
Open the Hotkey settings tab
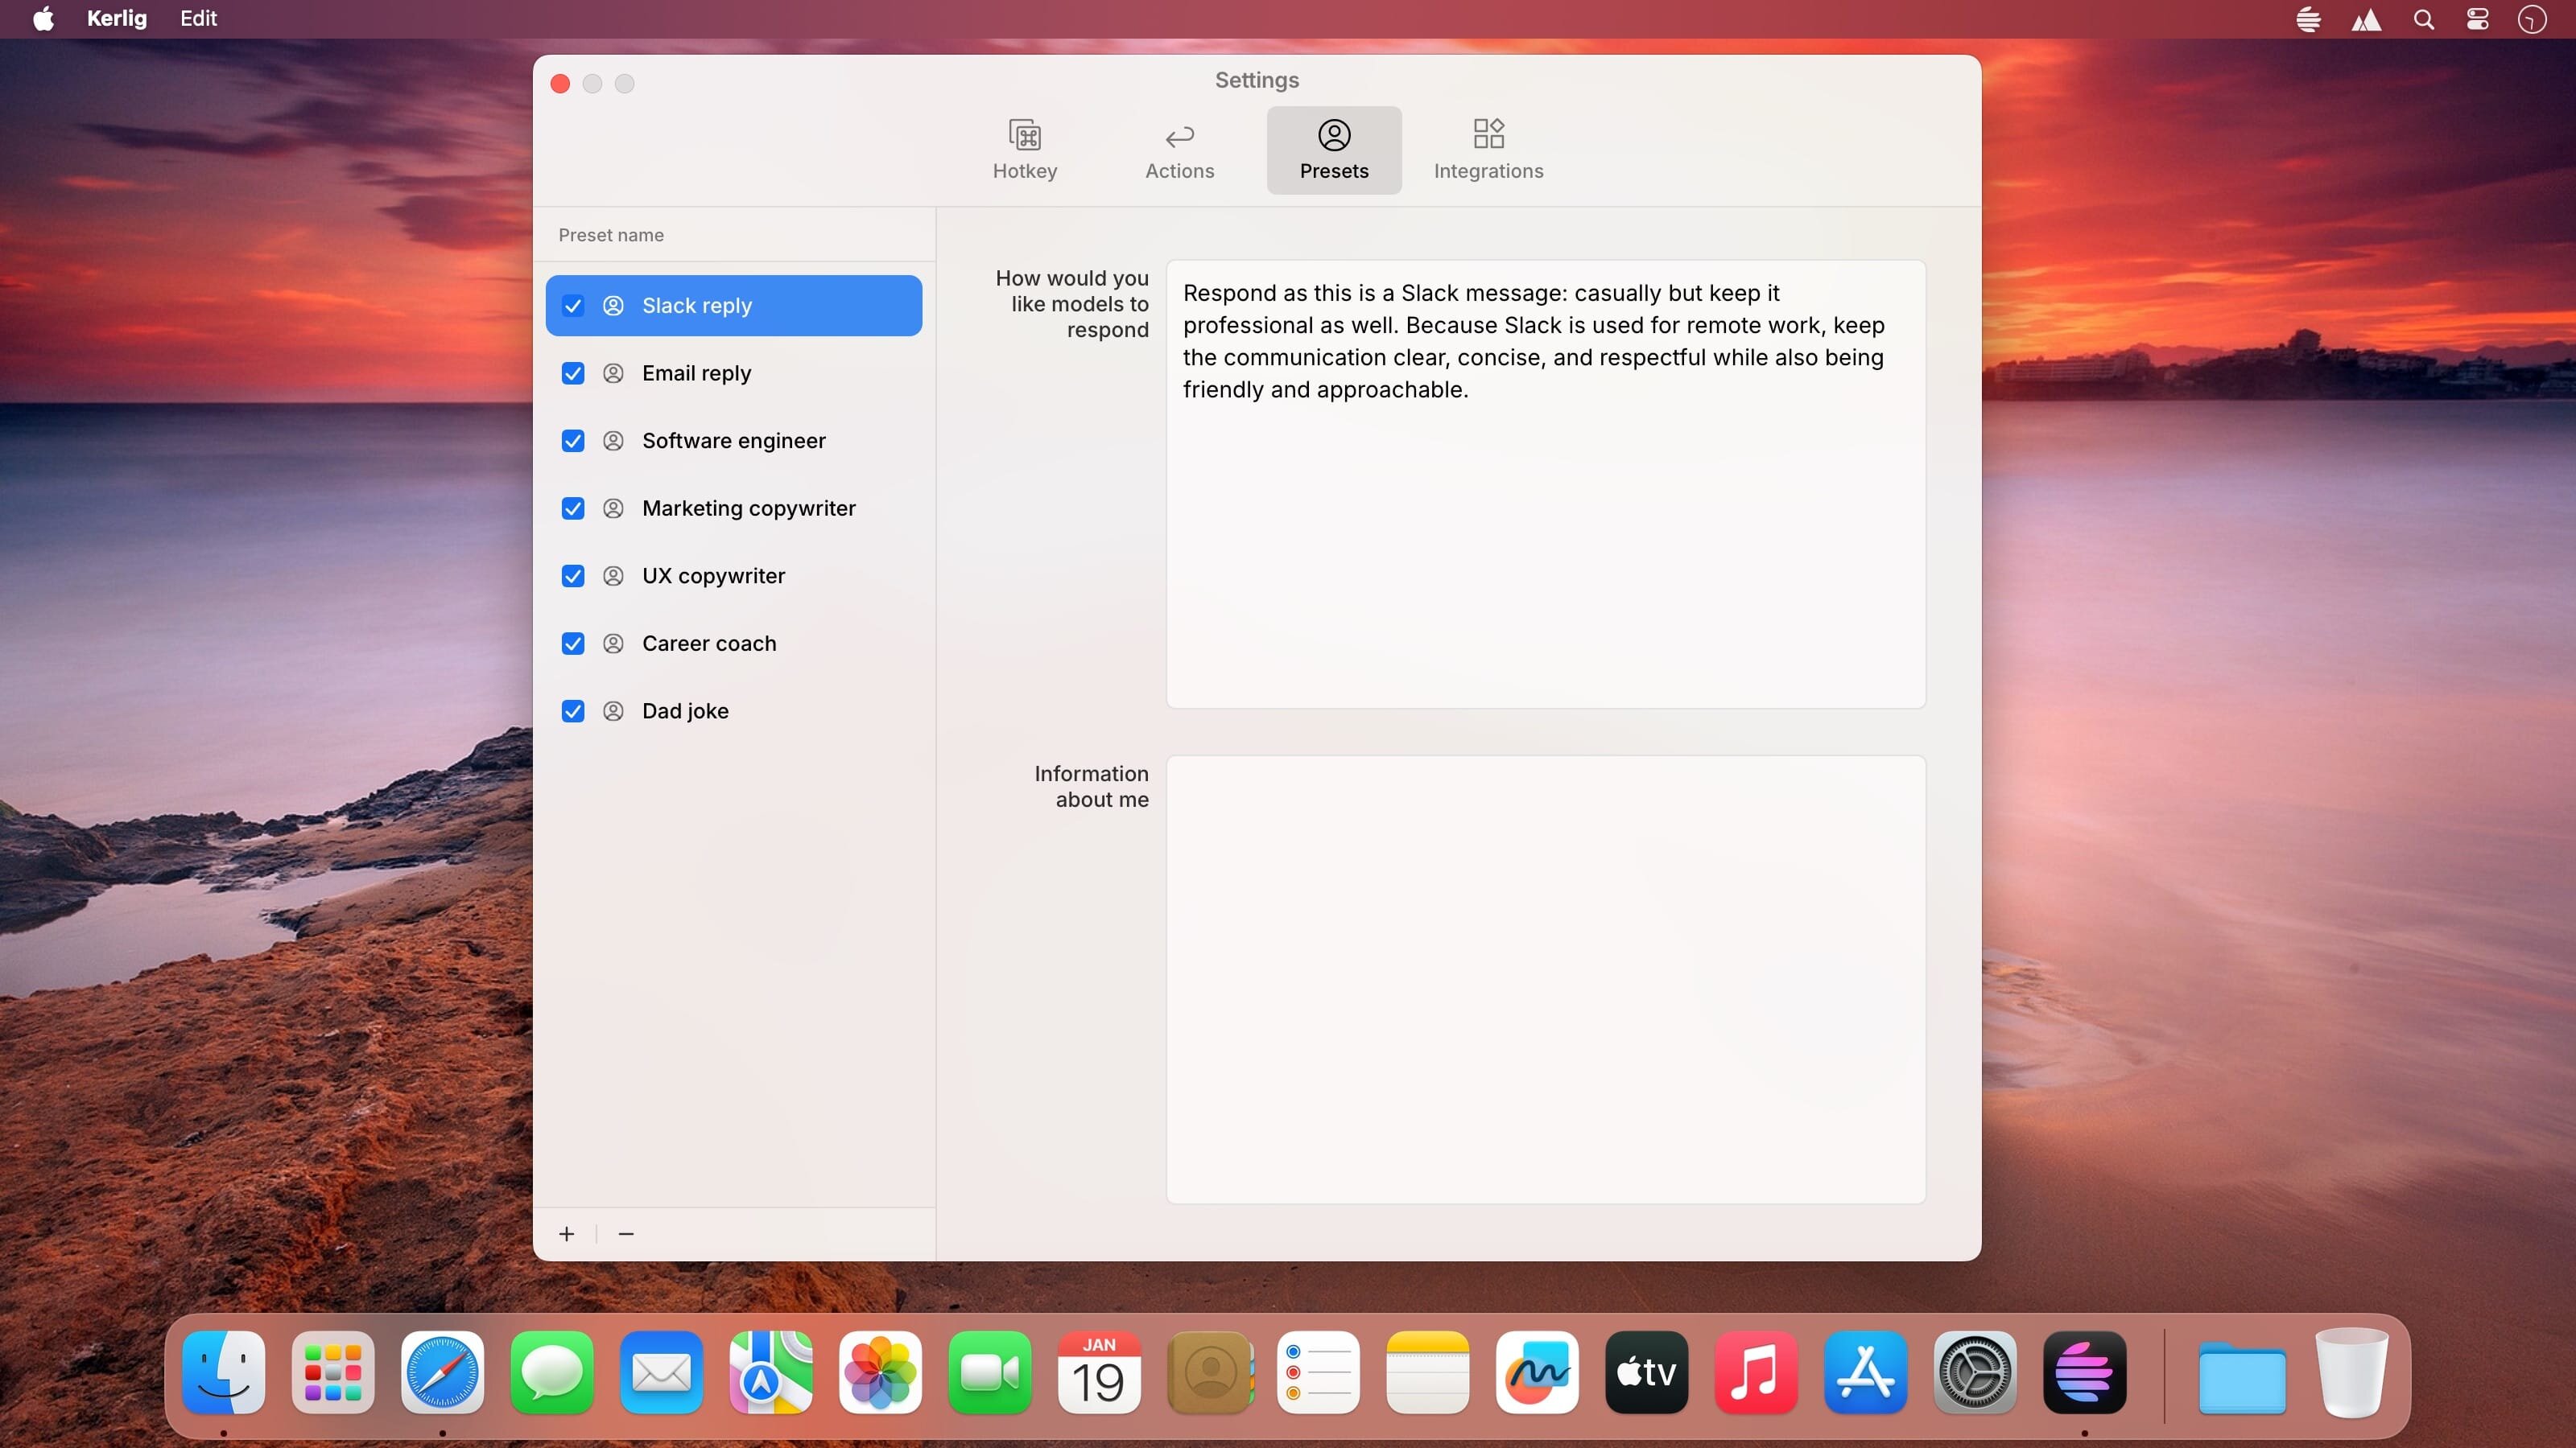(1024, 150)
